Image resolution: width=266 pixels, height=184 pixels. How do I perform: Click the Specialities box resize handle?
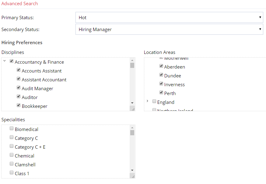[x=132, y=176]
